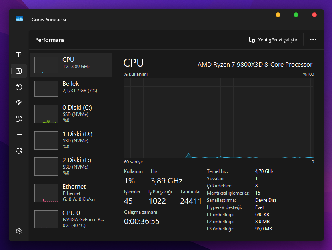332x250 pixels.
Task: Click the green window control button
Action: (296, 15)
